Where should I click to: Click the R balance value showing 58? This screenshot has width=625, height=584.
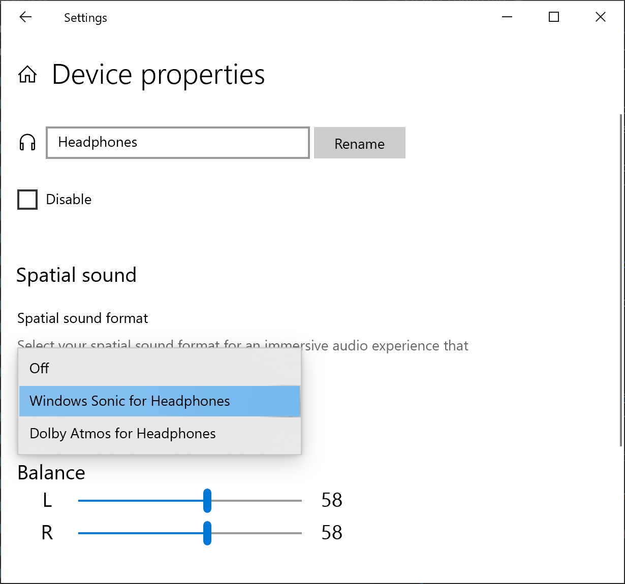pyautogui.click(x=332, y=533)
